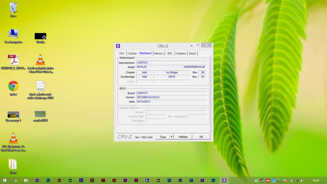Screen dimensions: 327x184
Task: Open the SPD tab
Action: coord(169,53)
